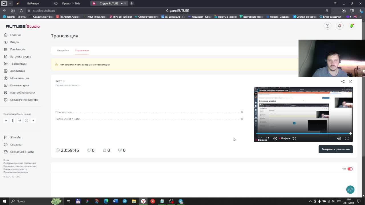Click the Завершить трансляцию button
365x205 pixels.
click(x=335, y=149)
